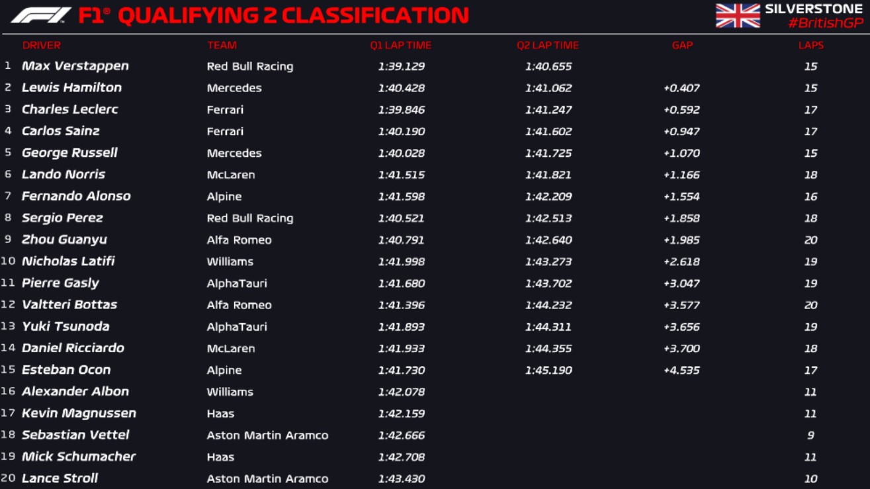Viewport: 870px width, 489px height.
Task: Sort by the Q2 LAP TIME header
Action: pos(548,45)
